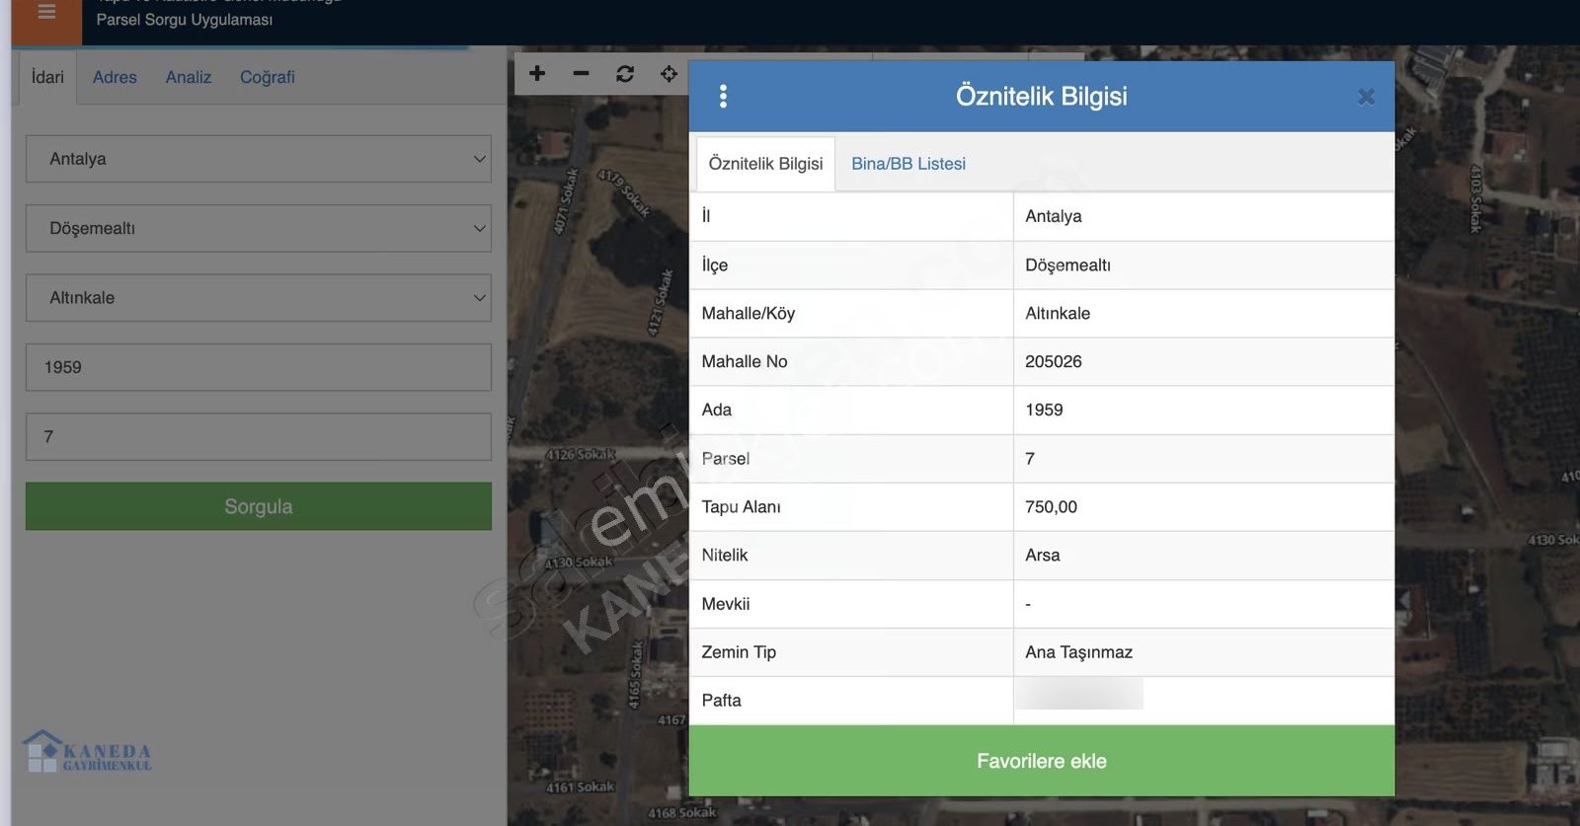
Task: Click the Parsel input field containing 7
Action: (259, 436)
